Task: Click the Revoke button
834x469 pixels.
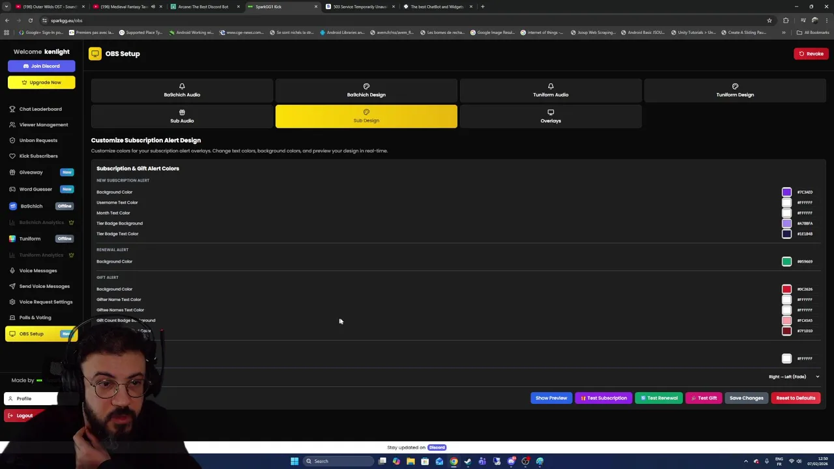Action: pos(811,53)
